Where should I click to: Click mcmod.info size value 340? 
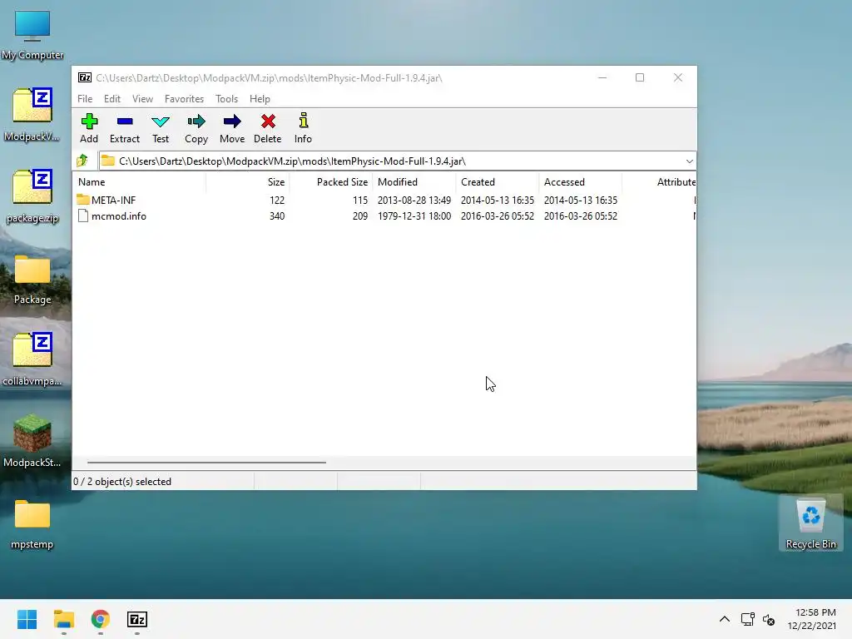(277, 215)
